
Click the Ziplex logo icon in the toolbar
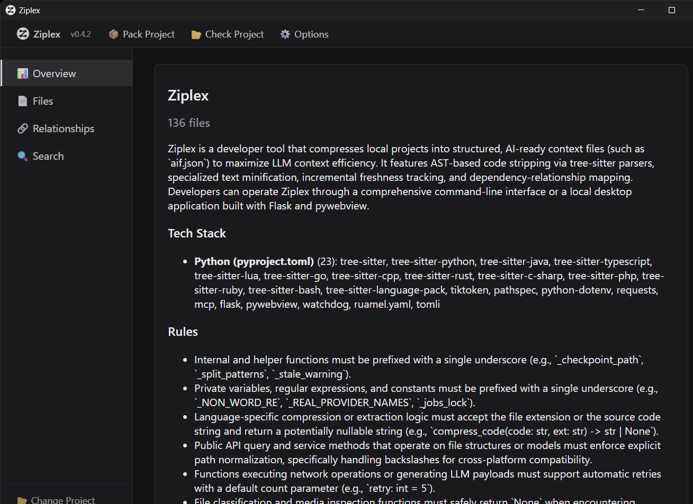pos(23,34)
